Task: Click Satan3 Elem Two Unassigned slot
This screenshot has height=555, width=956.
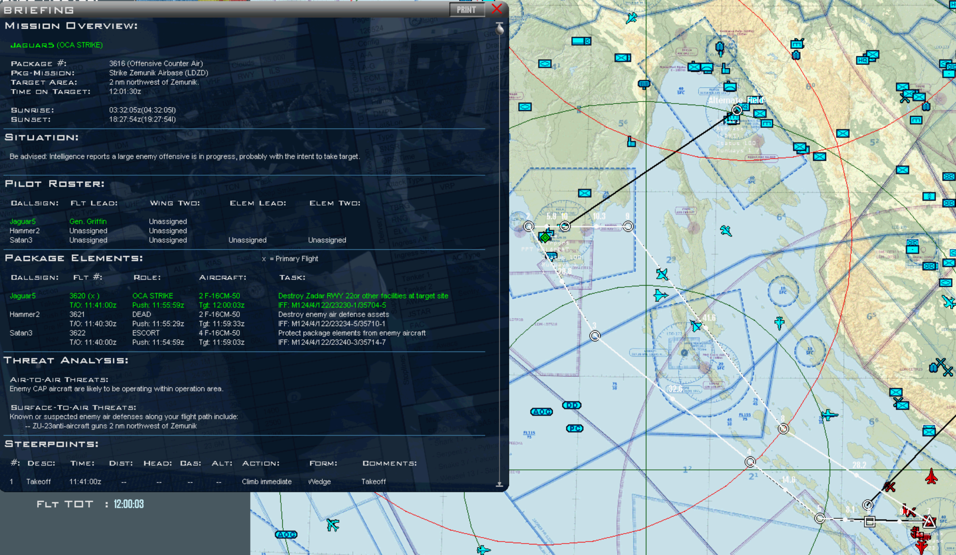Action: click(327, 240)
